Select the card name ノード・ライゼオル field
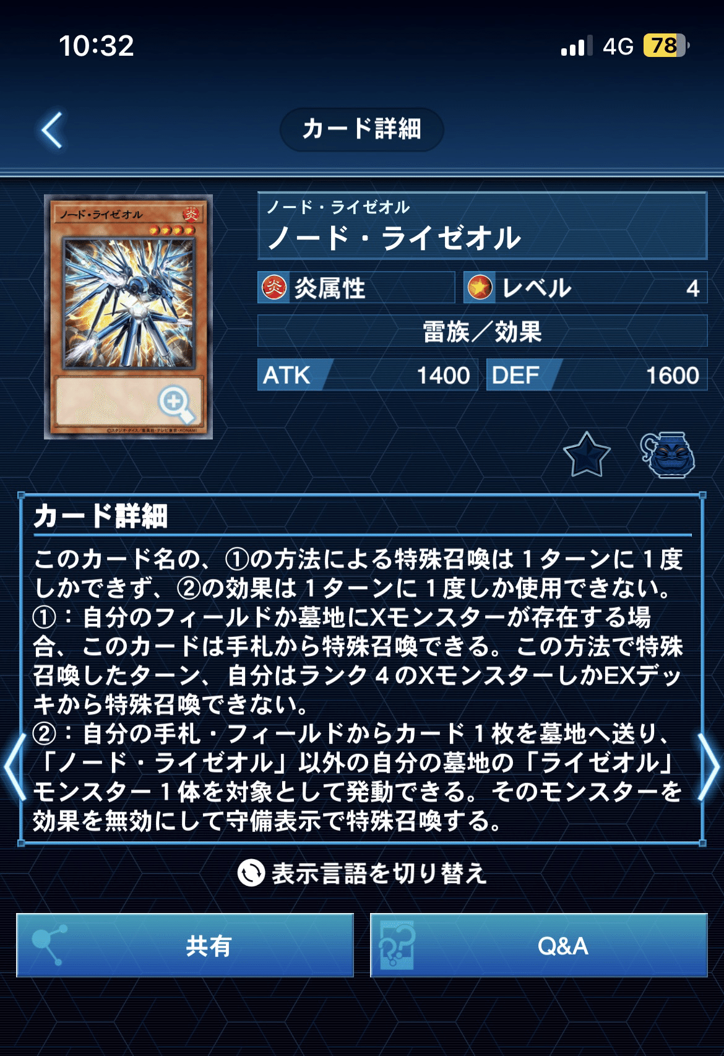724x1056 pixels. click(x=482, y=226)
